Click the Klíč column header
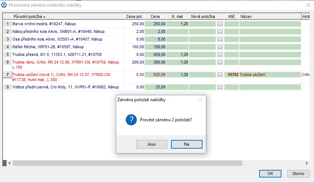 click(231, 16)
